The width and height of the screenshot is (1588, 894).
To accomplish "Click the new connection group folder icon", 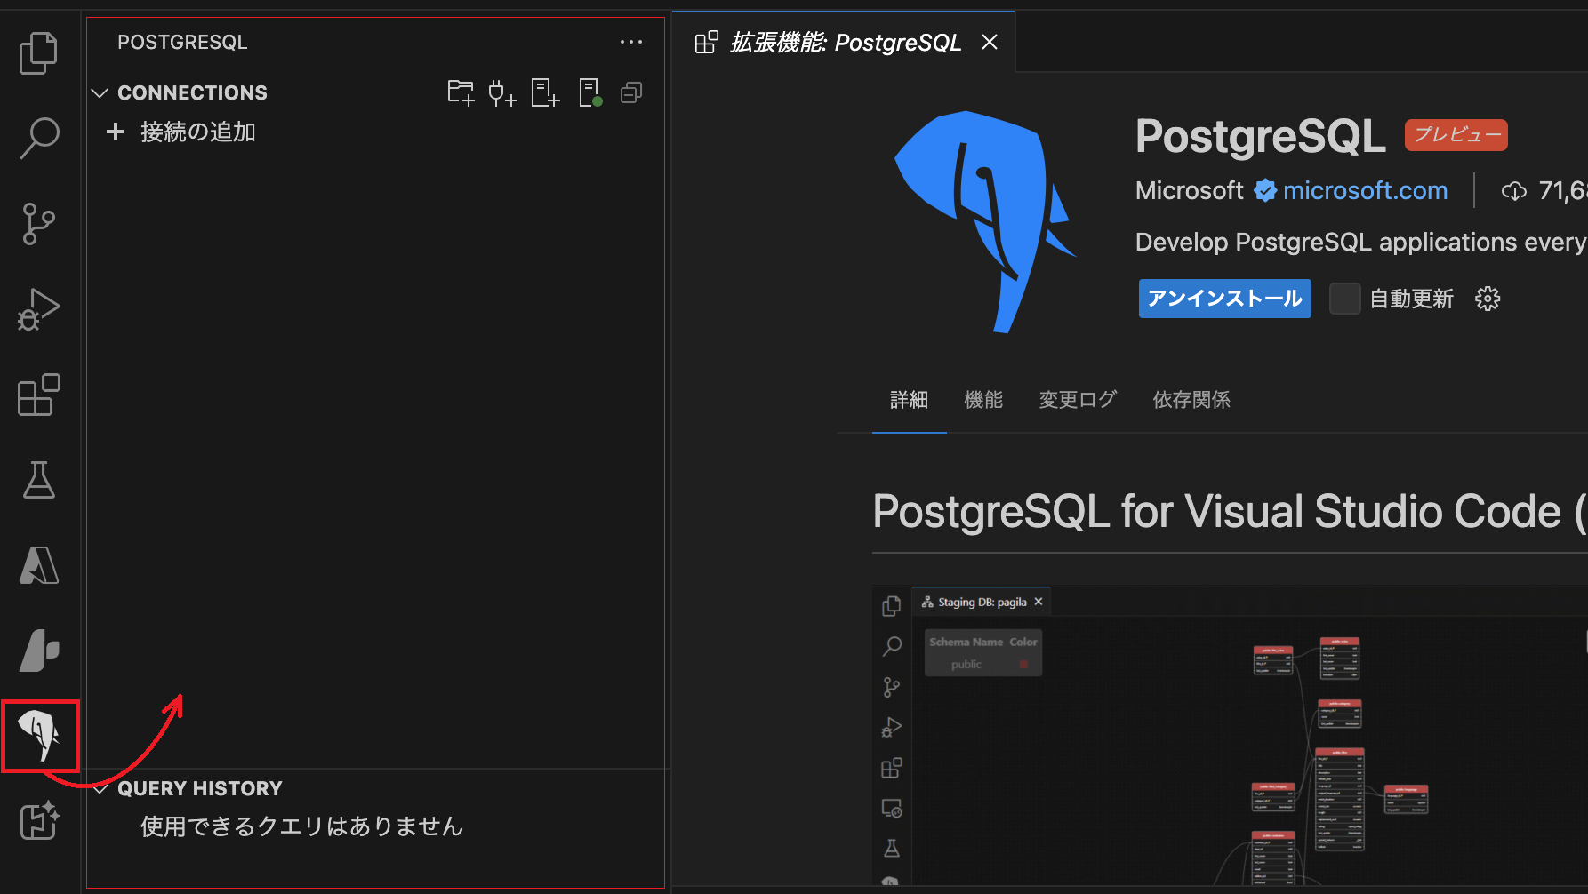I will point(461,92).
